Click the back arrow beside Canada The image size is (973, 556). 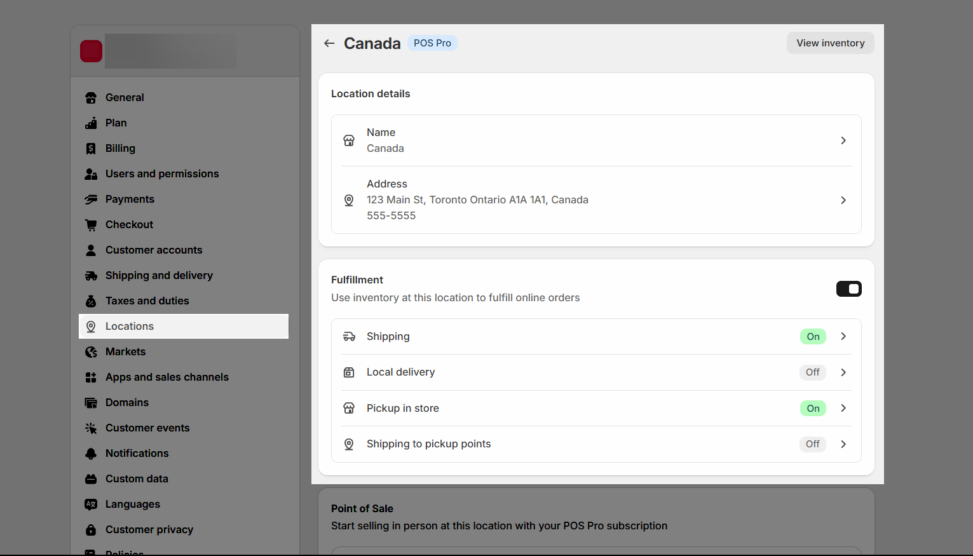click(x=329, y=43)
